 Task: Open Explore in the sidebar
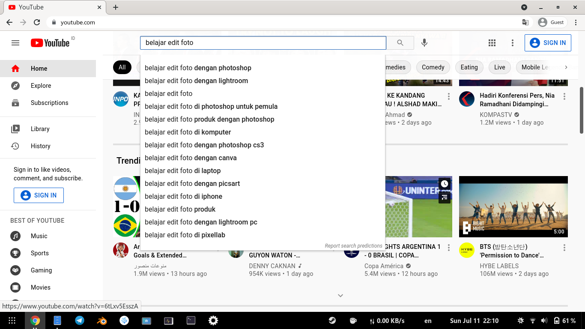point(41,86)
